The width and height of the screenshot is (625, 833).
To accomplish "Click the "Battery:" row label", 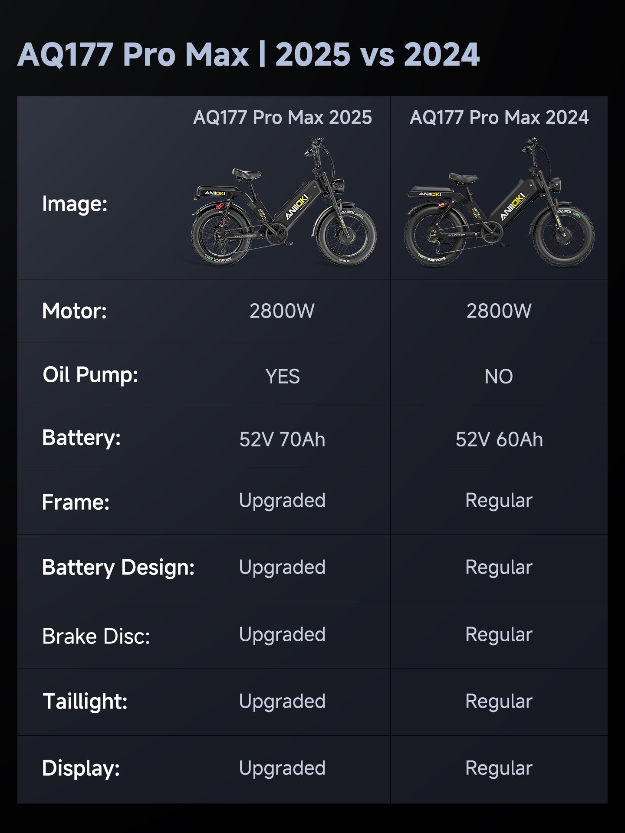I will point(81,438).
